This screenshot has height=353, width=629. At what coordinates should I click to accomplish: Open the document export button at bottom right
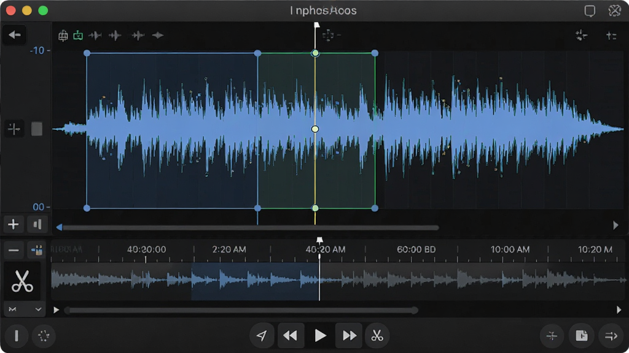(581, 336)
